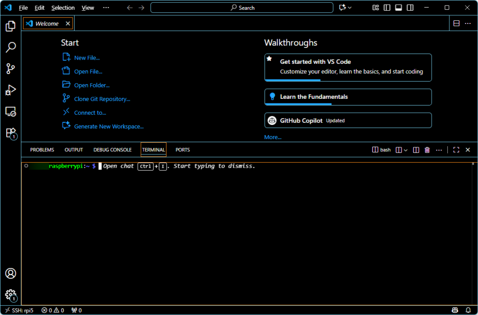Expand hidden menus via title bar ellipsis
Image resolution: width=478 pixels, height=315 pixels.
(106, 8)
